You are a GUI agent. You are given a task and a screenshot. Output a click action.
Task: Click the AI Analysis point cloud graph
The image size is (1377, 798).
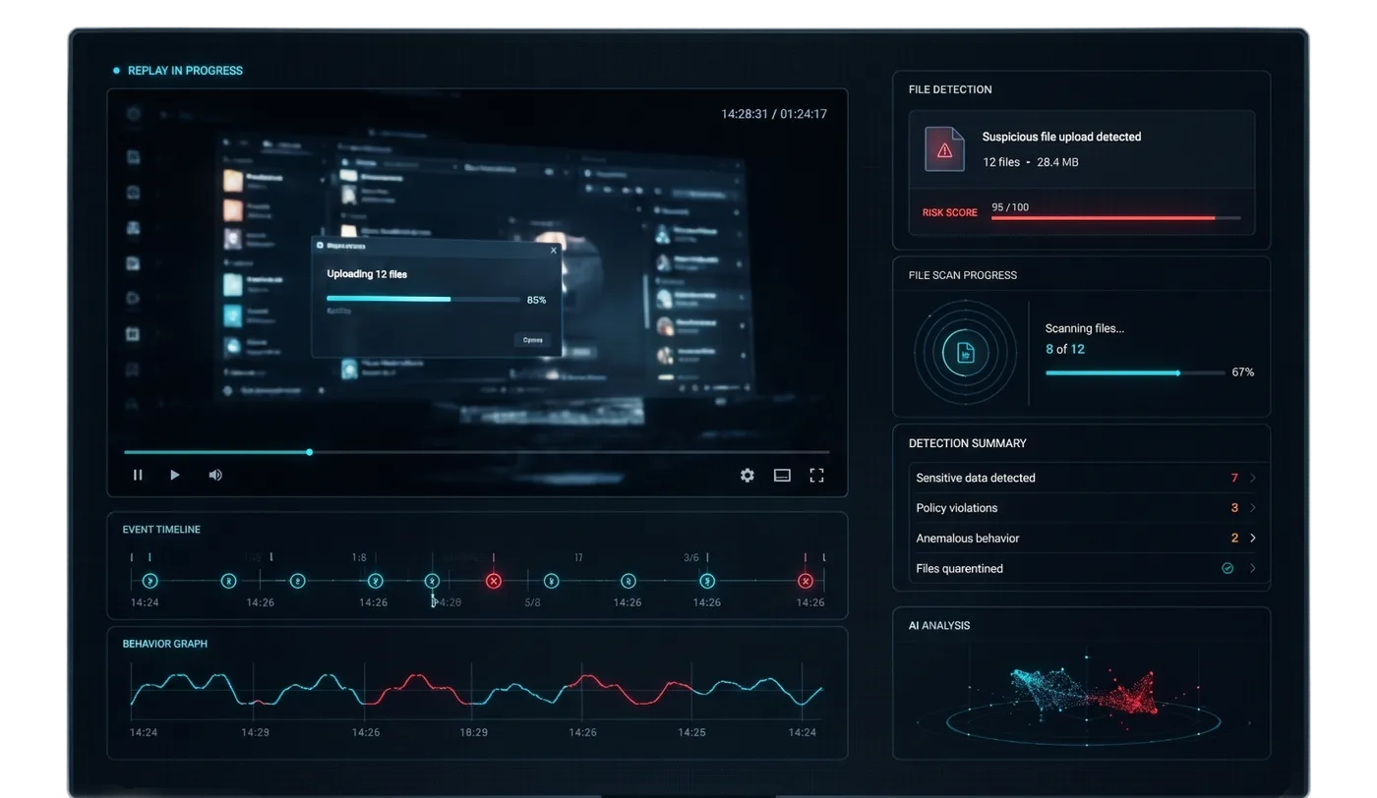coord(1082,696)
